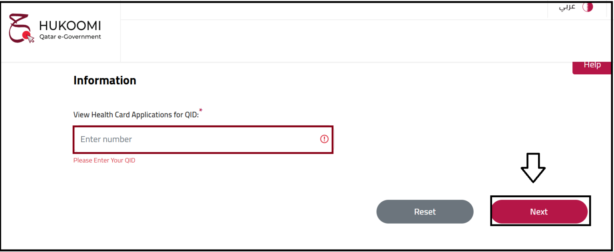
Task: Click the Information heading
Action: pos(105,80)
